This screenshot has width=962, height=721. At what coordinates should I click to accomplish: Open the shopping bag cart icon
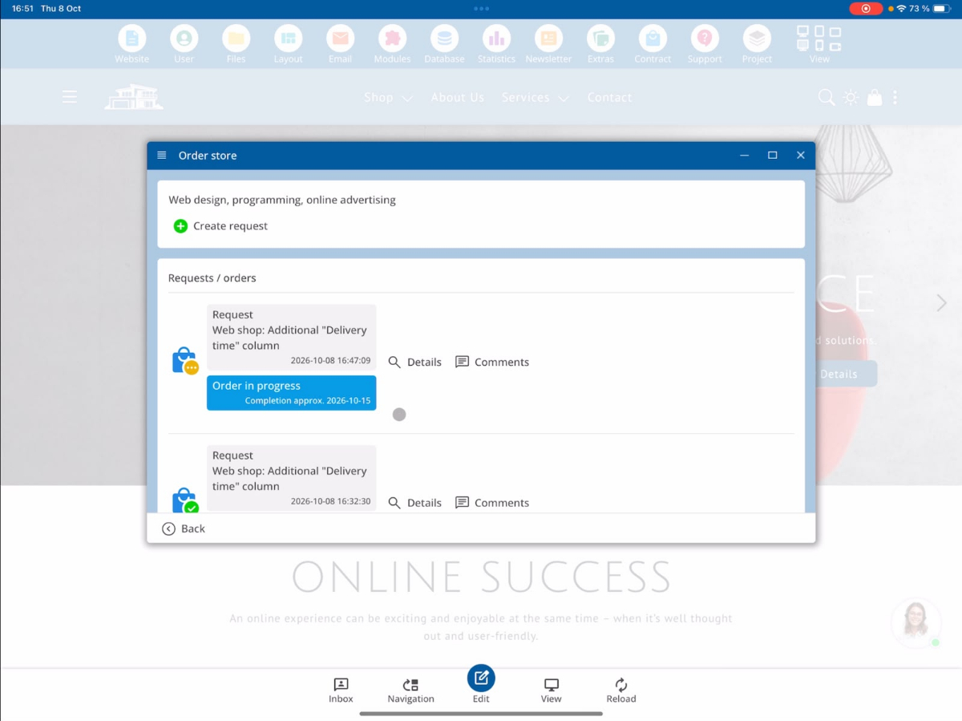tap(875, 97)
